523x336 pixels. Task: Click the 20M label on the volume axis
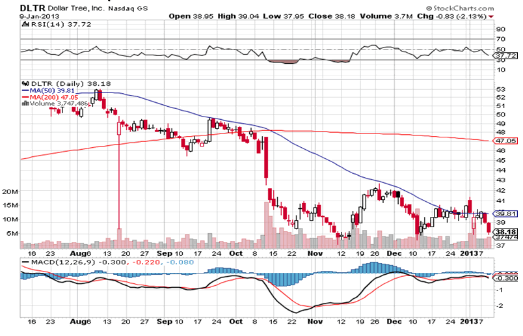(x=10, y=191)
